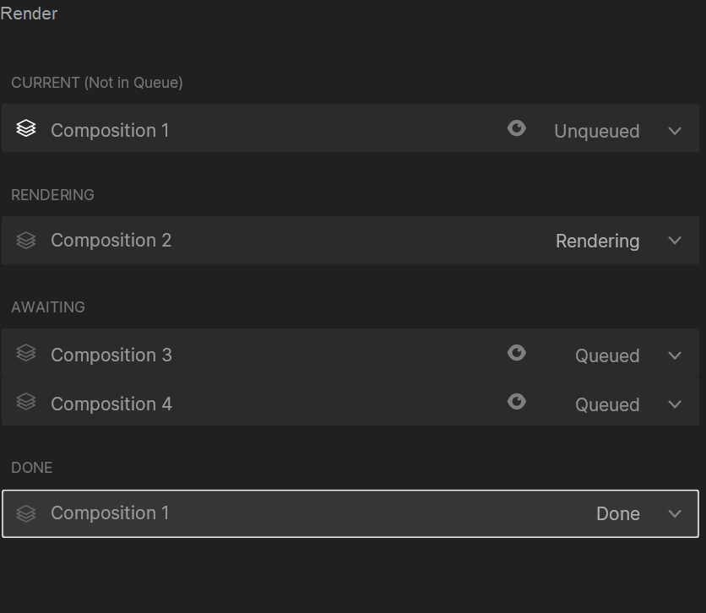The height and width of the screenshot is (613, 706).
Task: Expand the Unqueued Composition 1 chevron
Action: click(675, 131)
